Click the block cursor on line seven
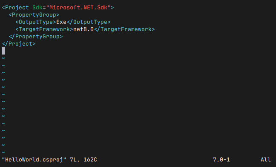 click(x=3, y=51)
